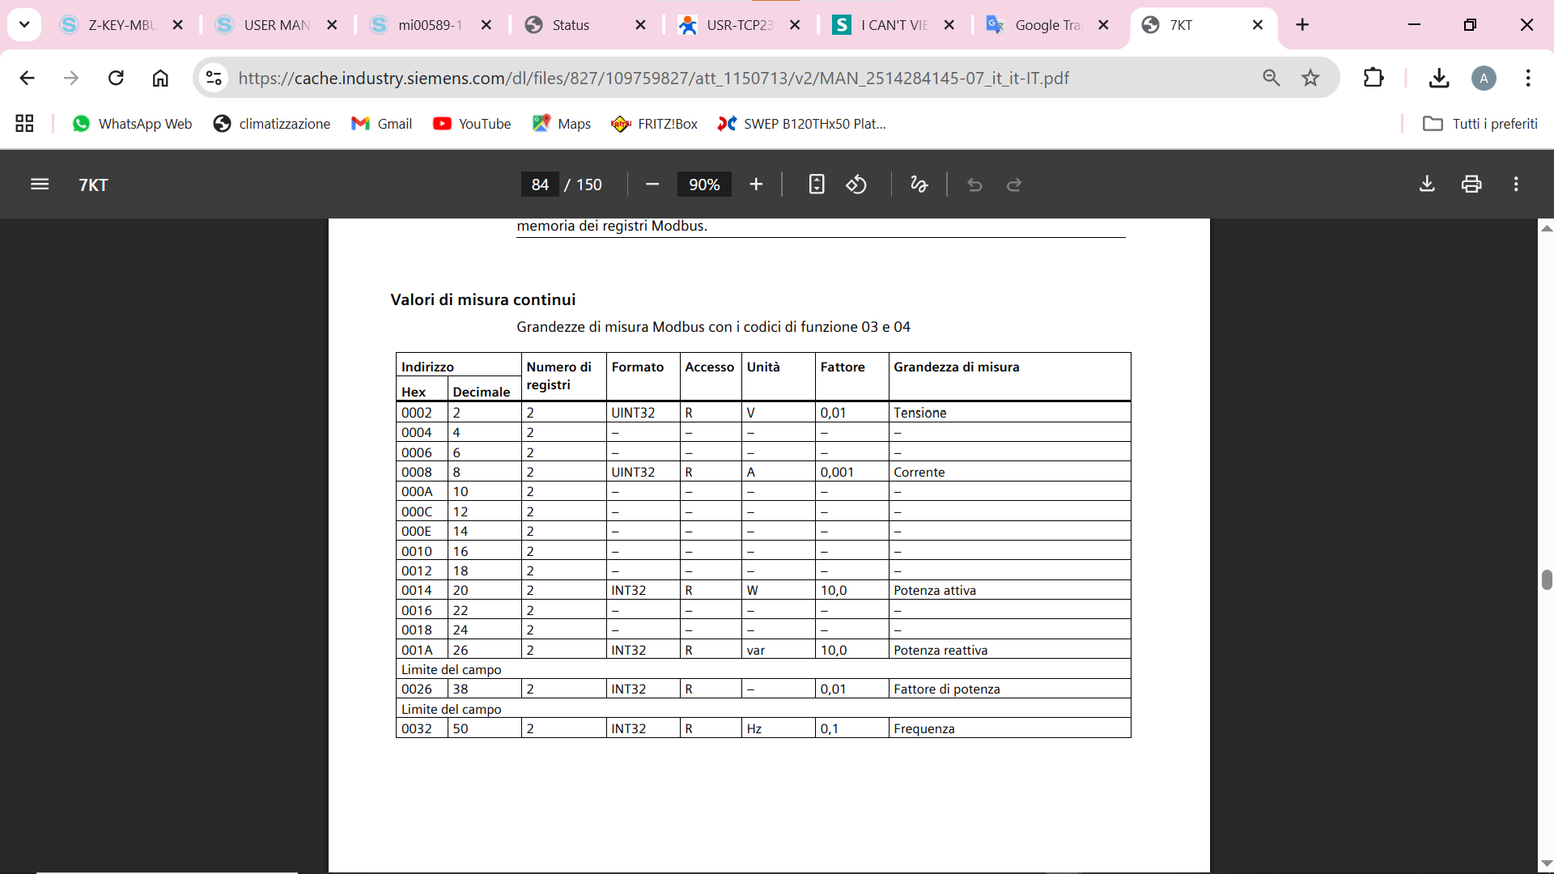
Task: Download the PDF from viewer toolbar
Action: (x=1427, y=185)
